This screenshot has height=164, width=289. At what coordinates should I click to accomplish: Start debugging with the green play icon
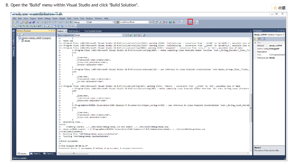click(71, 22)
